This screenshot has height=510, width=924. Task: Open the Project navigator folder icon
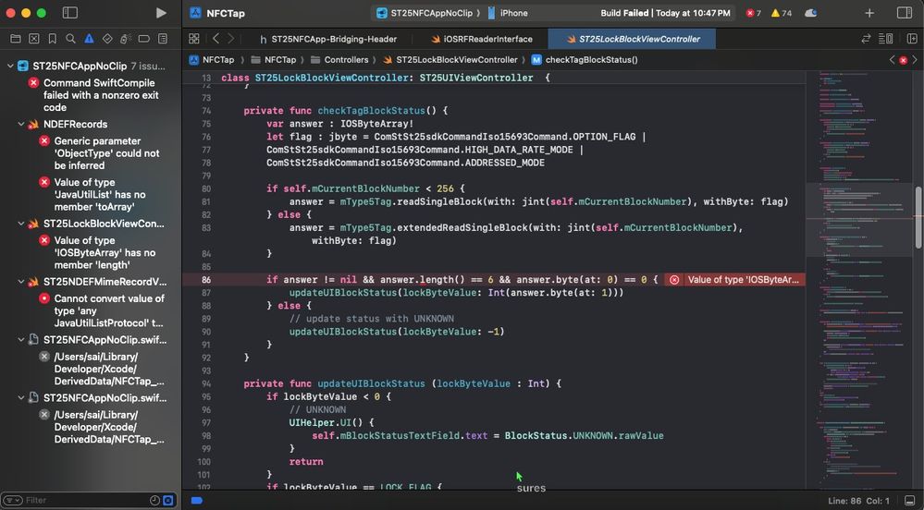tap(15, 39)
